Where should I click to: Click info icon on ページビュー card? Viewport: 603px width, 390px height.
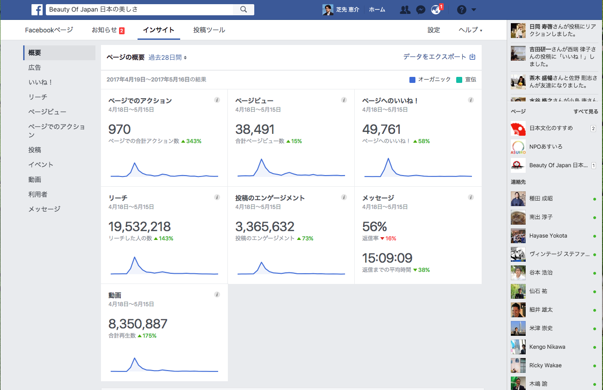click(x=344, y=100)
